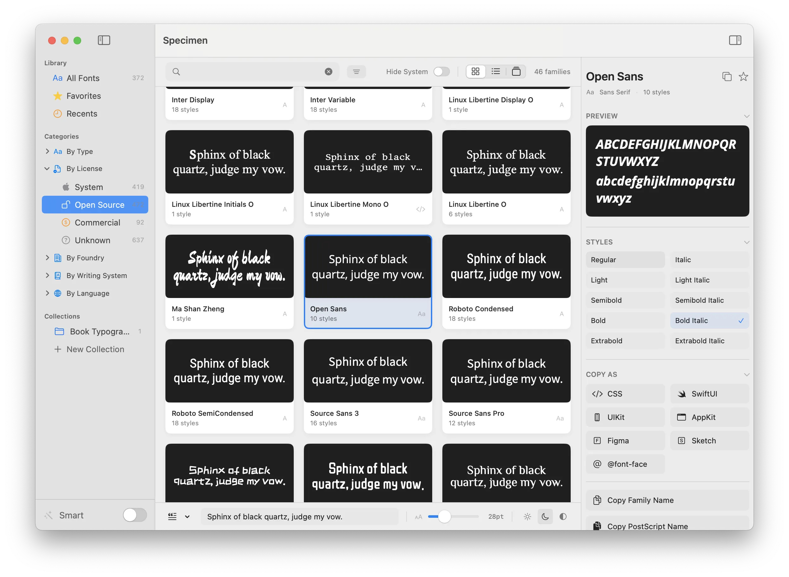789x577 pixels.
Task: Switch to list view
Action: pyautogui.click(x=496, y=71)
